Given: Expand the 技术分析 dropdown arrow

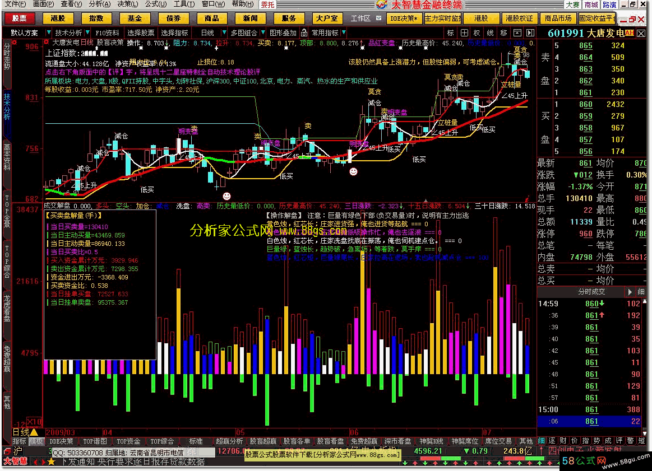Looking at the screenshot, I should click(x=87, y=33).
